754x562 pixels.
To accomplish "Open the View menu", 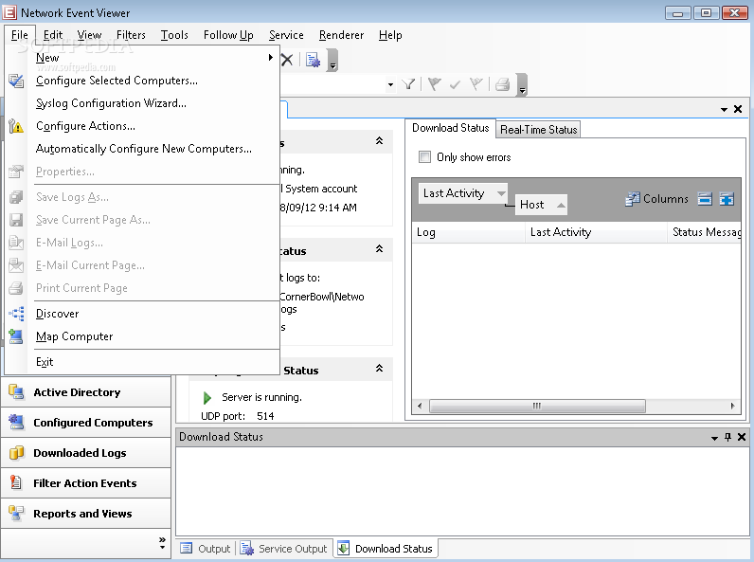I will tap(89, 35).
